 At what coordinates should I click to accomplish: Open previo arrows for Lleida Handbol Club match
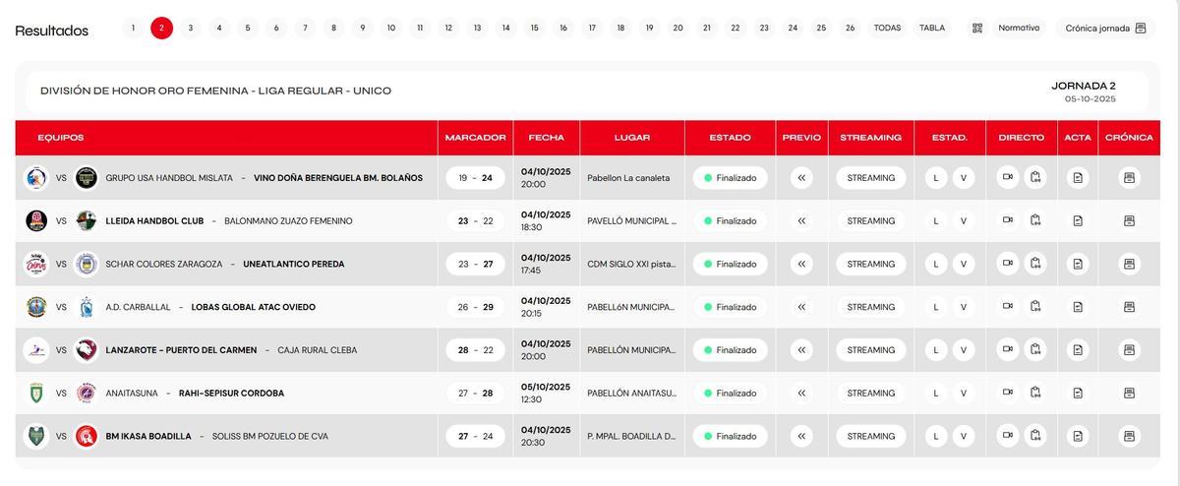[x=801, y=221]
